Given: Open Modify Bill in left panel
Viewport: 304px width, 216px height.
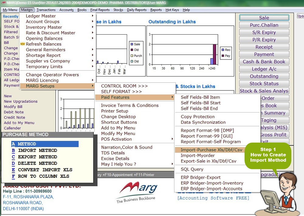Looking at the screenshot, I should click(x=13, y=107).
